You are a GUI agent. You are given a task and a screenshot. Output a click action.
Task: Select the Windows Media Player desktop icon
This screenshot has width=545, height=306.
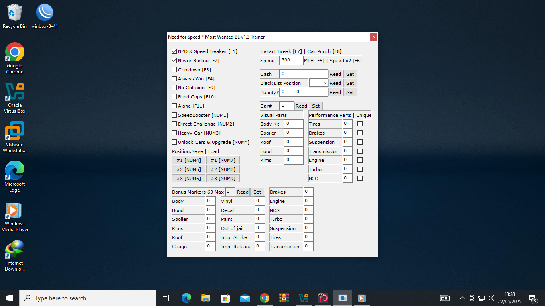(15, 216)
